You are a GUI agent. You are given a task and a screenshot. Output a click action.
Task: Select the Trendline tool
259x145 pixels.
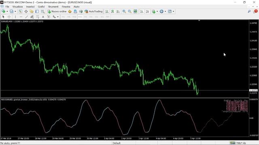coord(26,17)
